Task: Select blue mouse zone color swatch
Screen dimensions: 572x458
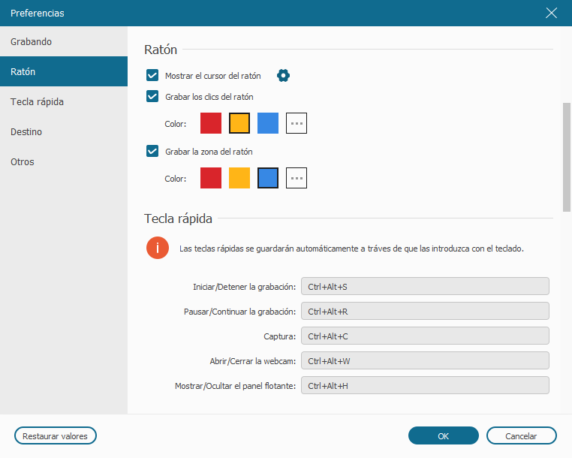Action: point(268,178)
